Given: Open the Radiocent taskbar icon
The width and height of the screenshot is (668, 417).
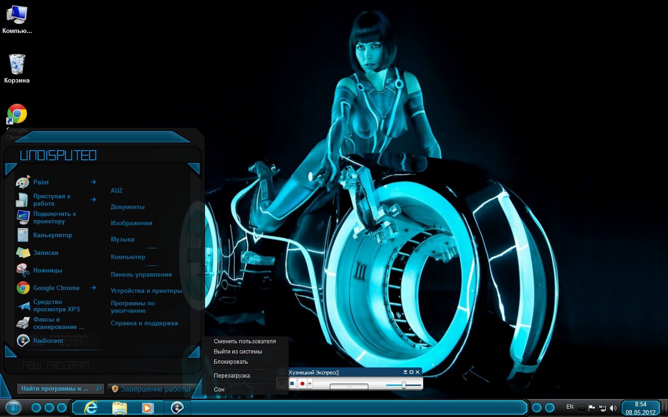Looking at the screenshot, I should tap(177, 408).
